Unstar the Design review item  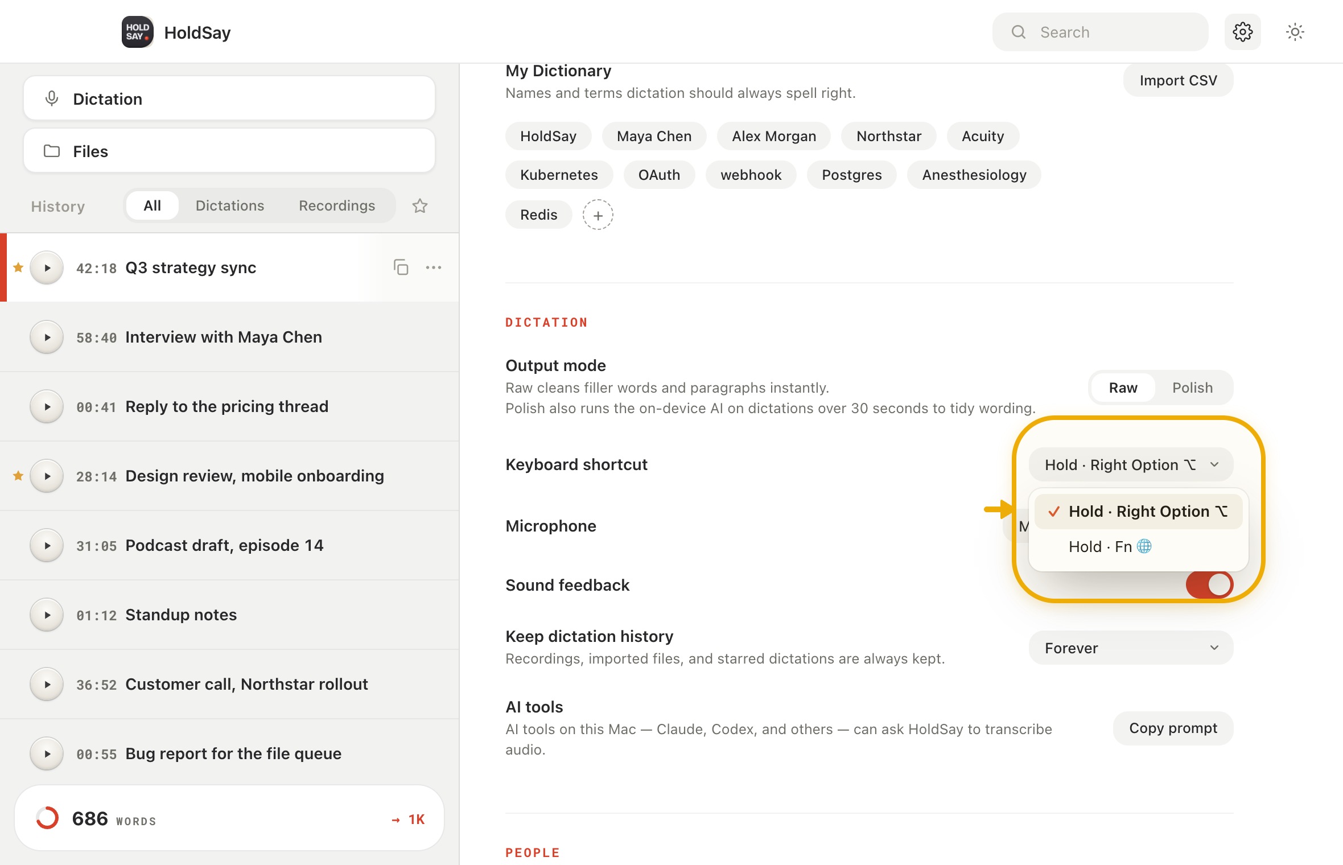click(x=18, y=475)
